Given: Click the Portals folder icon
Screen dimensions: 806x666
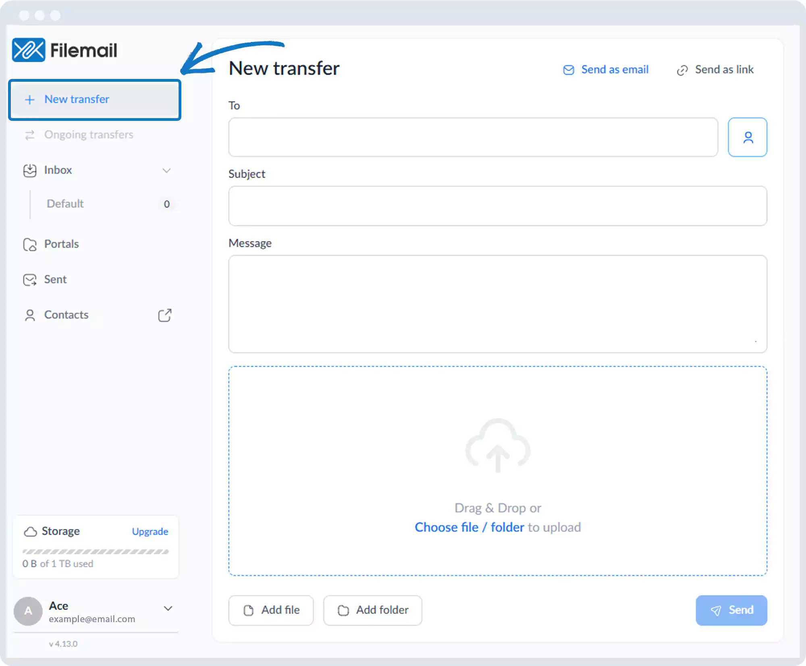Looking at the screenshot, I should coord(30,245).
